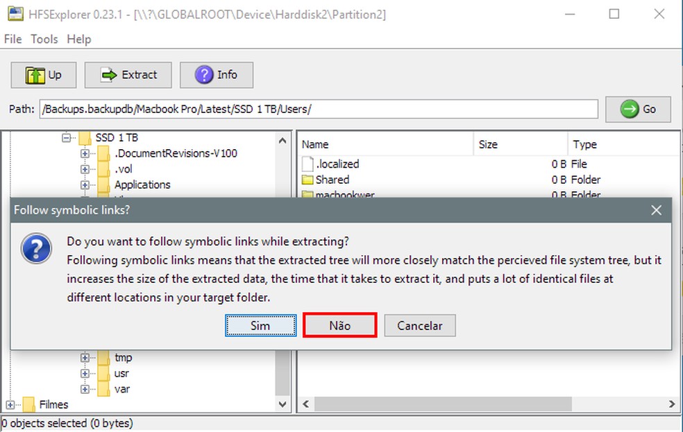Viewport: 683px width, 432px height.
Task: Open the File menu
Action: (12, 39)
